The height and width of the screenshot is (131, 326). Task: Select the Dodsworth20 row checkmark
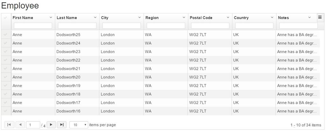pyautogui.click(x=5, y=77)
